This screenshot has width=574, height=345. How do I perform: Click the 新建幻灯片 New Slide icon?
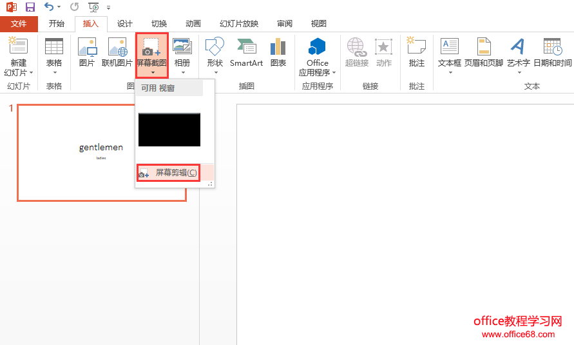pyautogui.click(x=18, y=46)
